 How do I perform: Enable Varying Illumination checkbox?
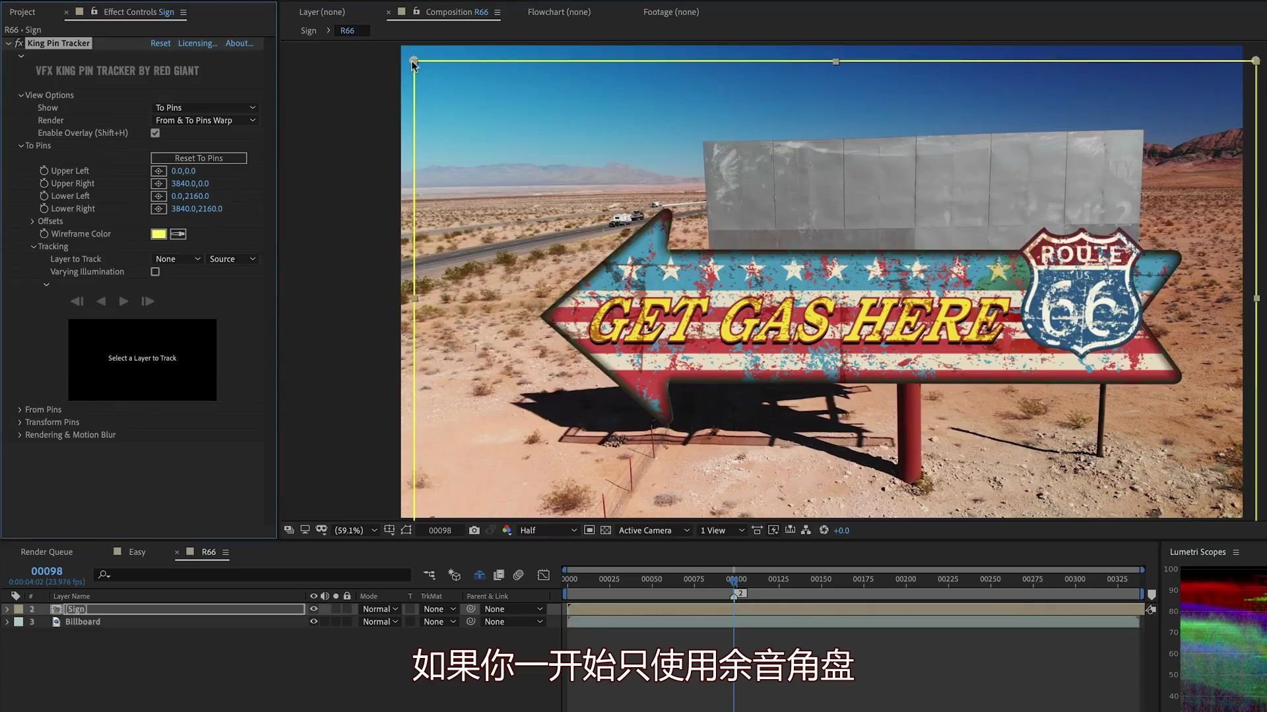[x=155, y=272]
